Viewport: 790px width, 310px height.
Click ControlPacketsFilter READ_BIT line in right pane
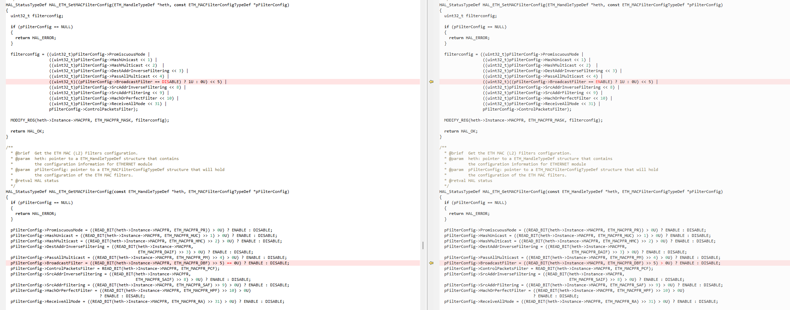(548, 268)
